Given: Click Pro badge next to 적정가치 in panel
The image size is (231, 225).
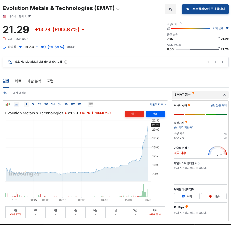Looking at the screenshot, I should pos(186,122).
